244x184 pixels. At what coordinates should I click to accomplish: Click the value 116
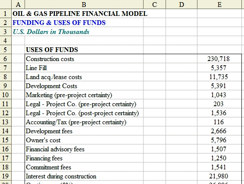219,122
